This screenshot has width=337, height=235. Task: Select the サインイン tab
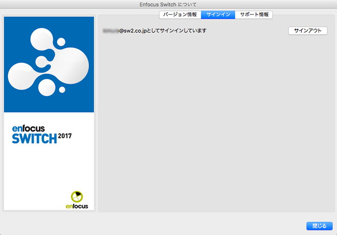(x=218, y=15)
